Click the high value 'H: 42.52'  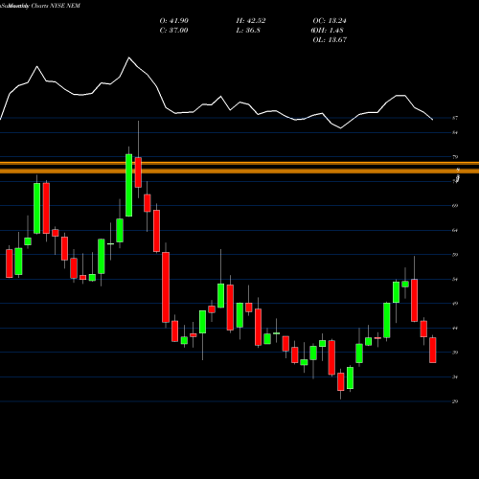pos(251,21)
